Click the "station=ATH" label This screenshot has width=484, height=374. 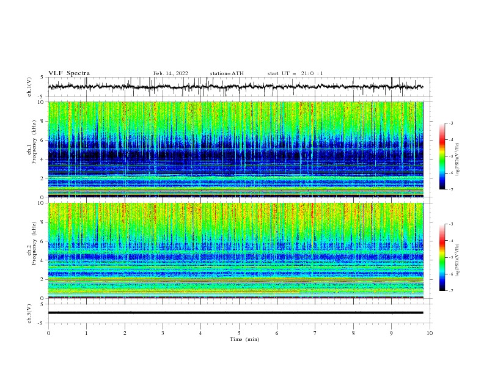227,73
